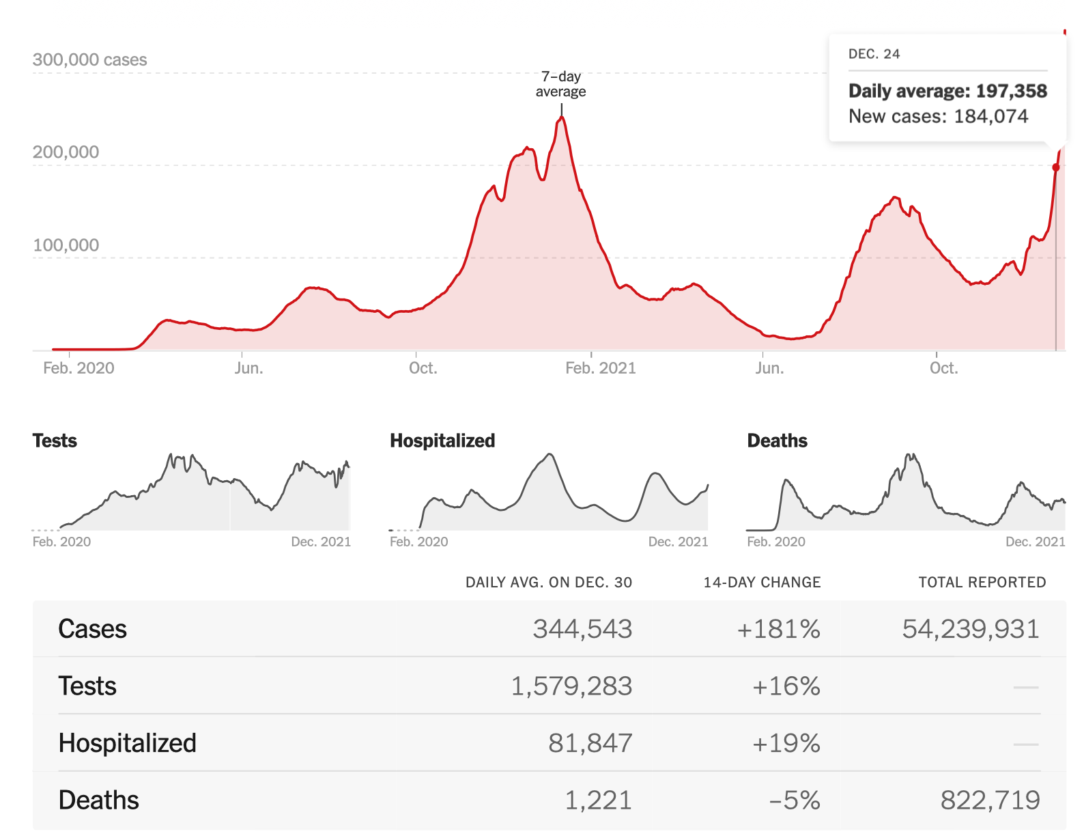Click the '7-day average' annotation label
The image size is (1084, 836).
point(560,84)
